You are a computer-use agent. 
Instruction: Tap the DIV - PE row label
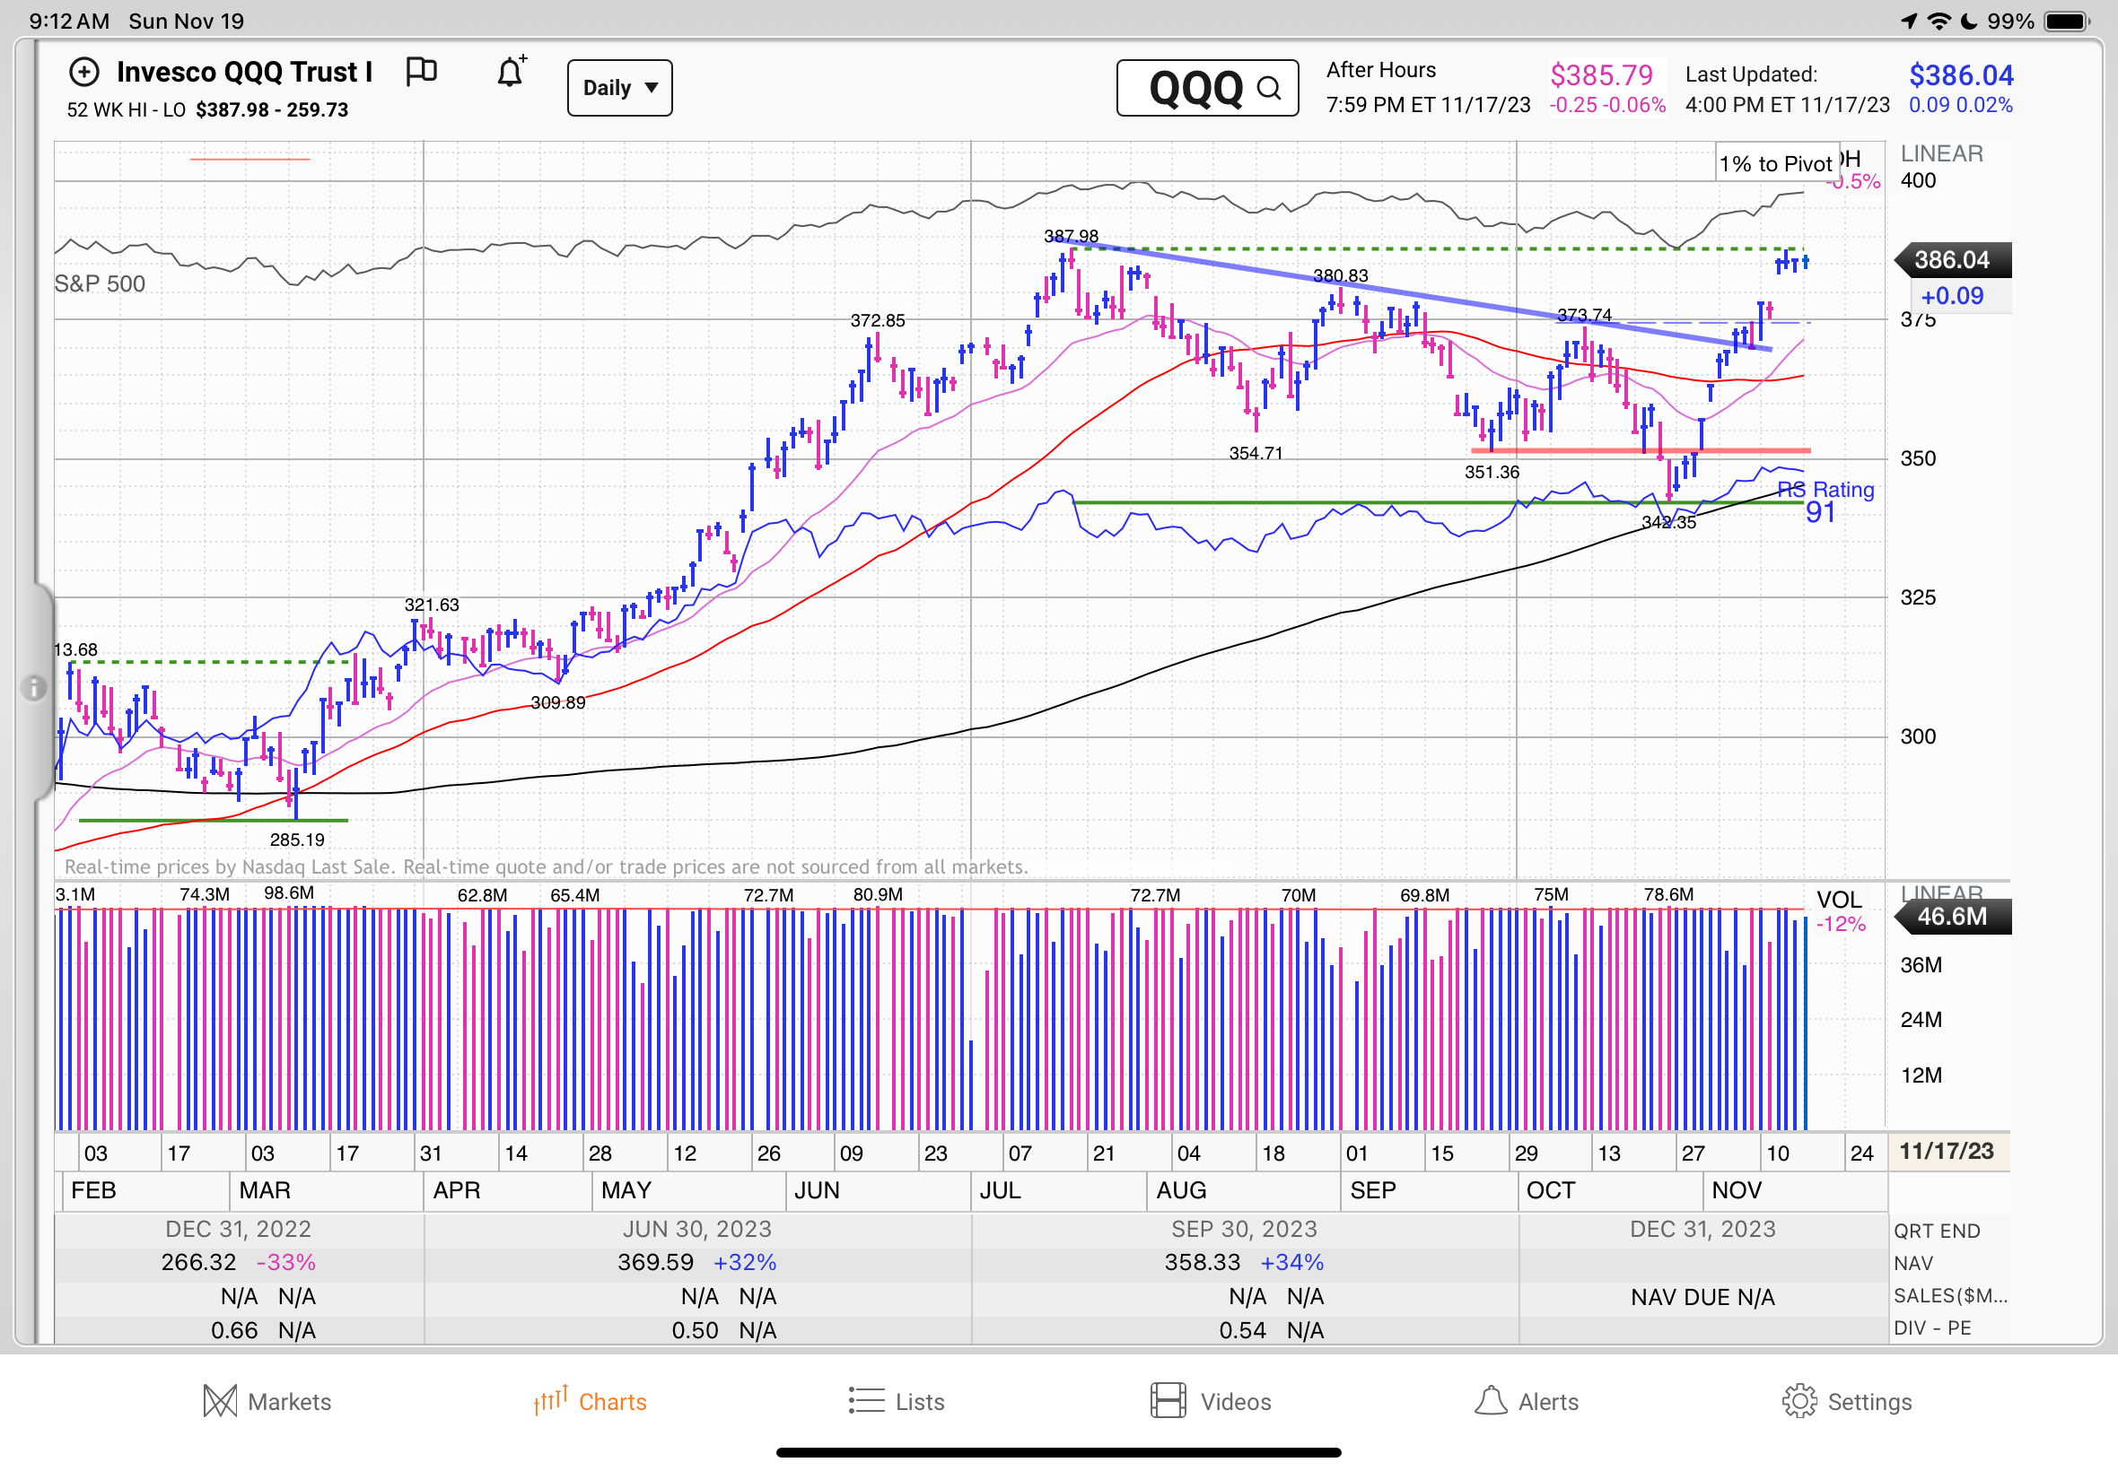[1932, 1328]
